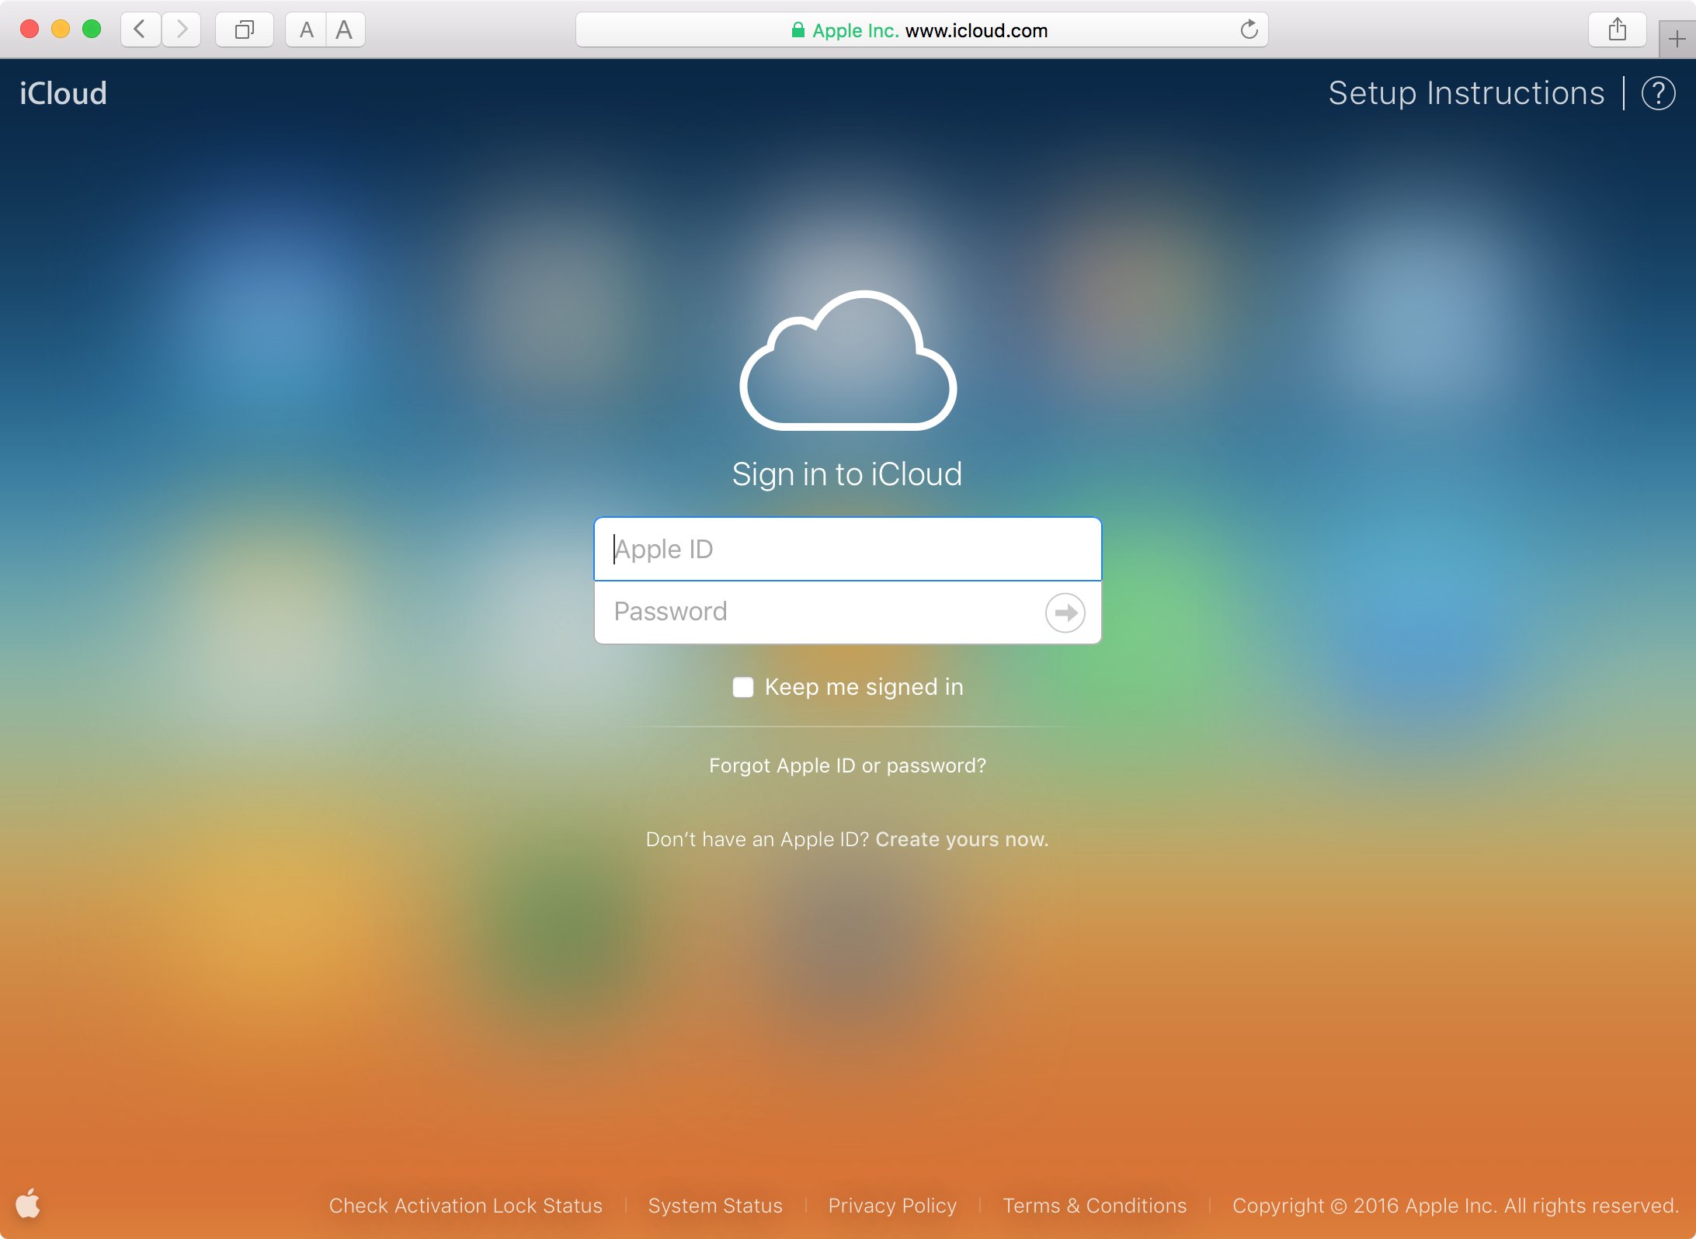Click the iCloud logo at top left

63,93
